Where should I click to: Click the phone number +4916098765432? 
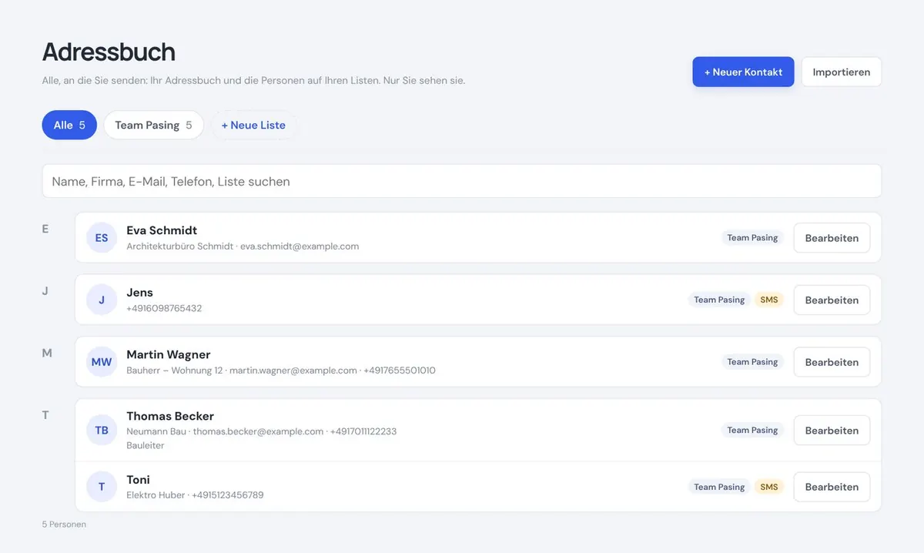click(x=164, y=308)
